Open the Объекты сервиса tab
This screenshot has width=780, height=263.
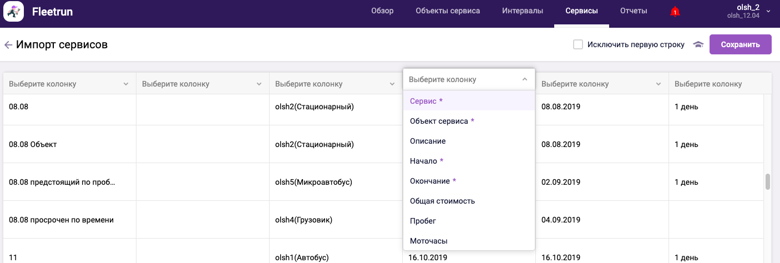pos(448,11)
